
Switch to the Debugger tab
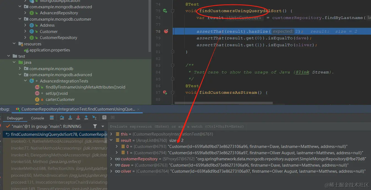coord(15,118)
